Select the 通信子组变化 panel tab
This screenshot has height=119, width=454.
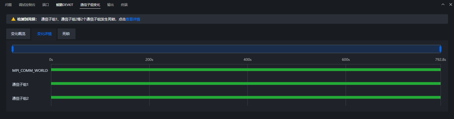(x=90, y=5)
